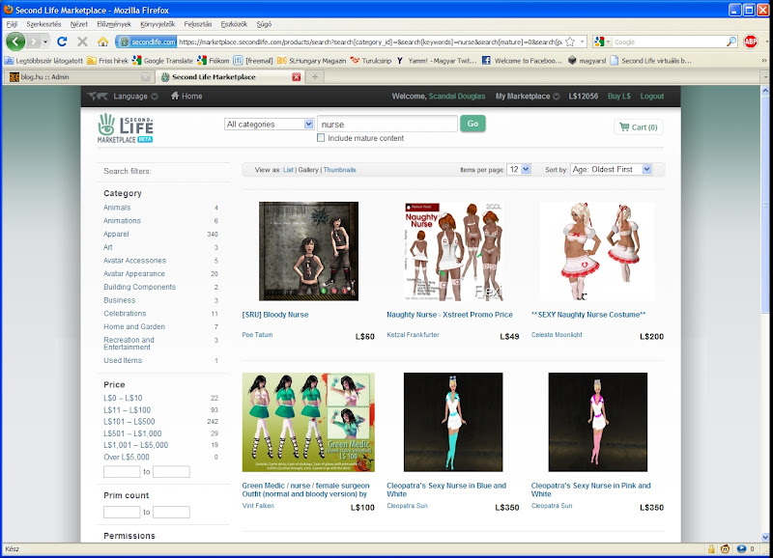Open the Cleopatra's Sexy Nurse in Blue thumbnail
This screenshot has height=558, width=773.
(x=453, y=422)
